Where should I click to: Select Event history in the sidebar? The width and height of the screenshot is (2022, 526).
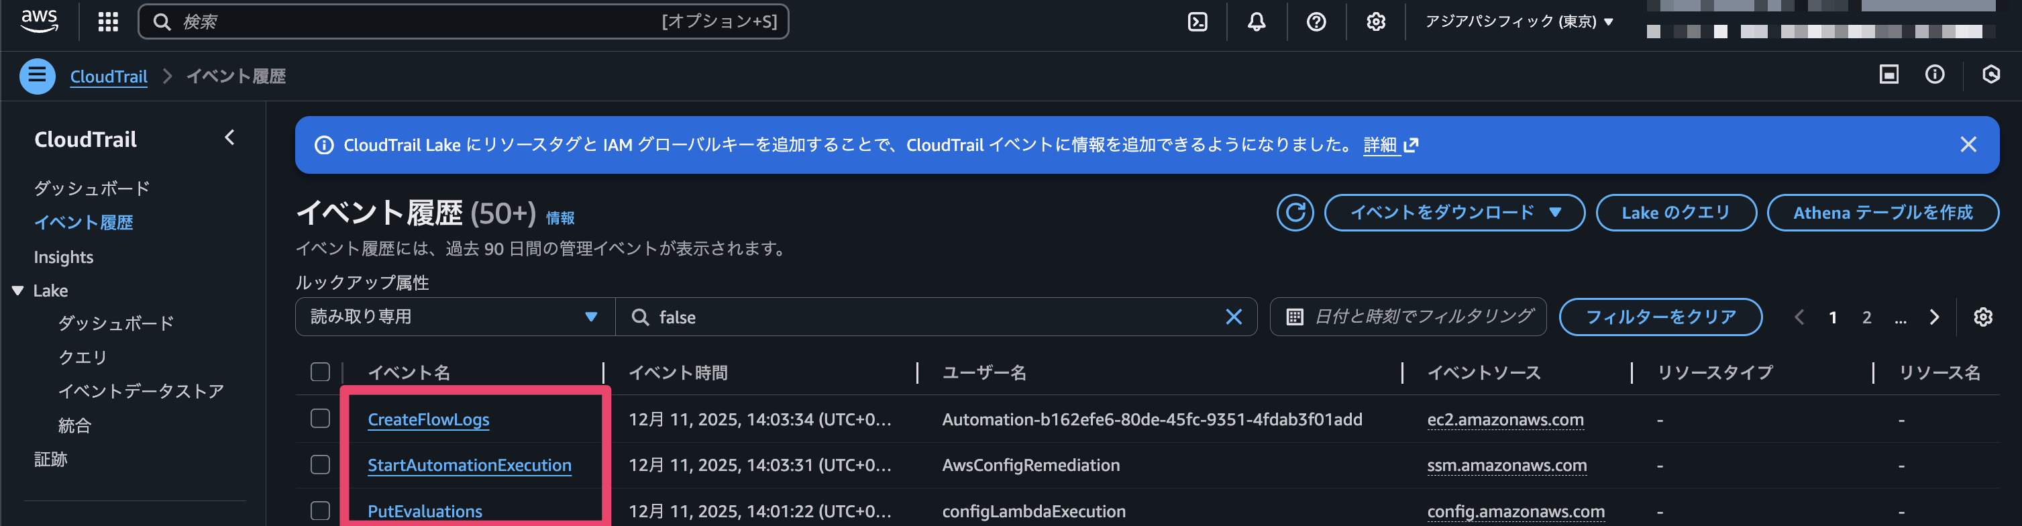[x=83, y=223]
